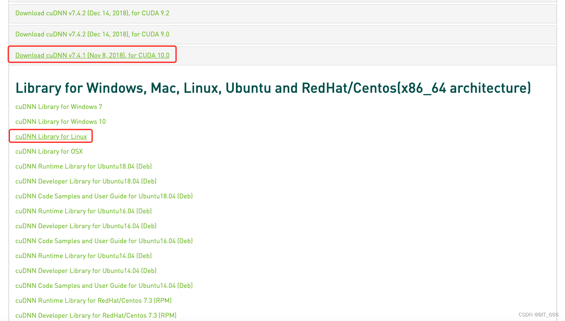Expand cuDNN v7.4.2 for CUDA 9.2

pos(92,13)
